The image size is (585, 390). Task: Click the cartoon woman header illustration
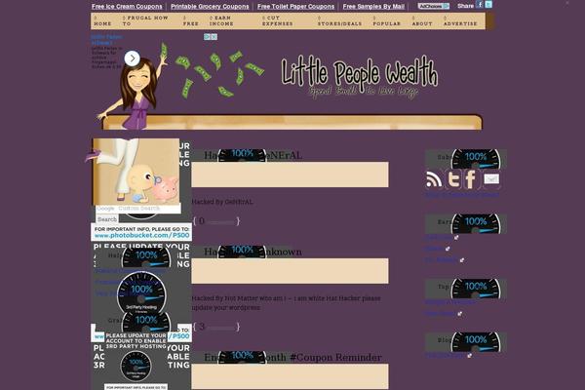click(133, 88)
